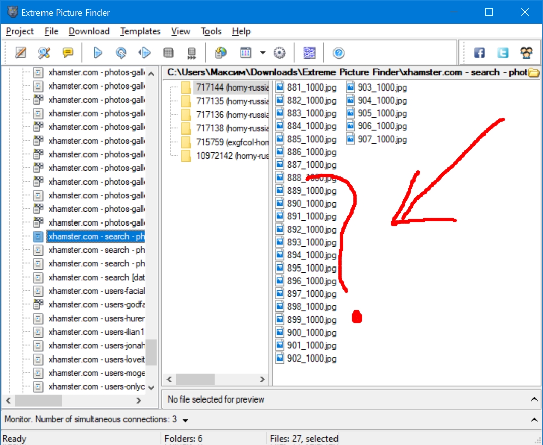Open the Templates menu

pos(140,31)
